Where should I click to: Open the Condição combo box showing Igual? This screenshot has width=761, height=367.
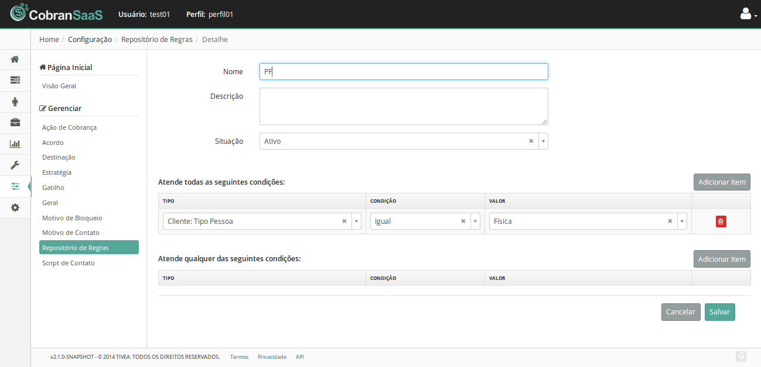(x=425, y=221)
